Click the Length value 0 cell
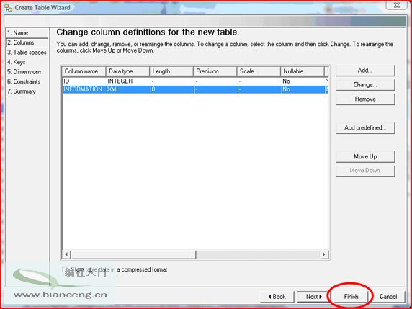Screen dimensions: 412x309 tap(172, 89)
